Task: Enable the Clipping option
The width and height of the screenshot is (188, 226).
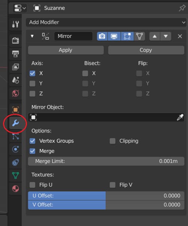Action: (113, 141)
